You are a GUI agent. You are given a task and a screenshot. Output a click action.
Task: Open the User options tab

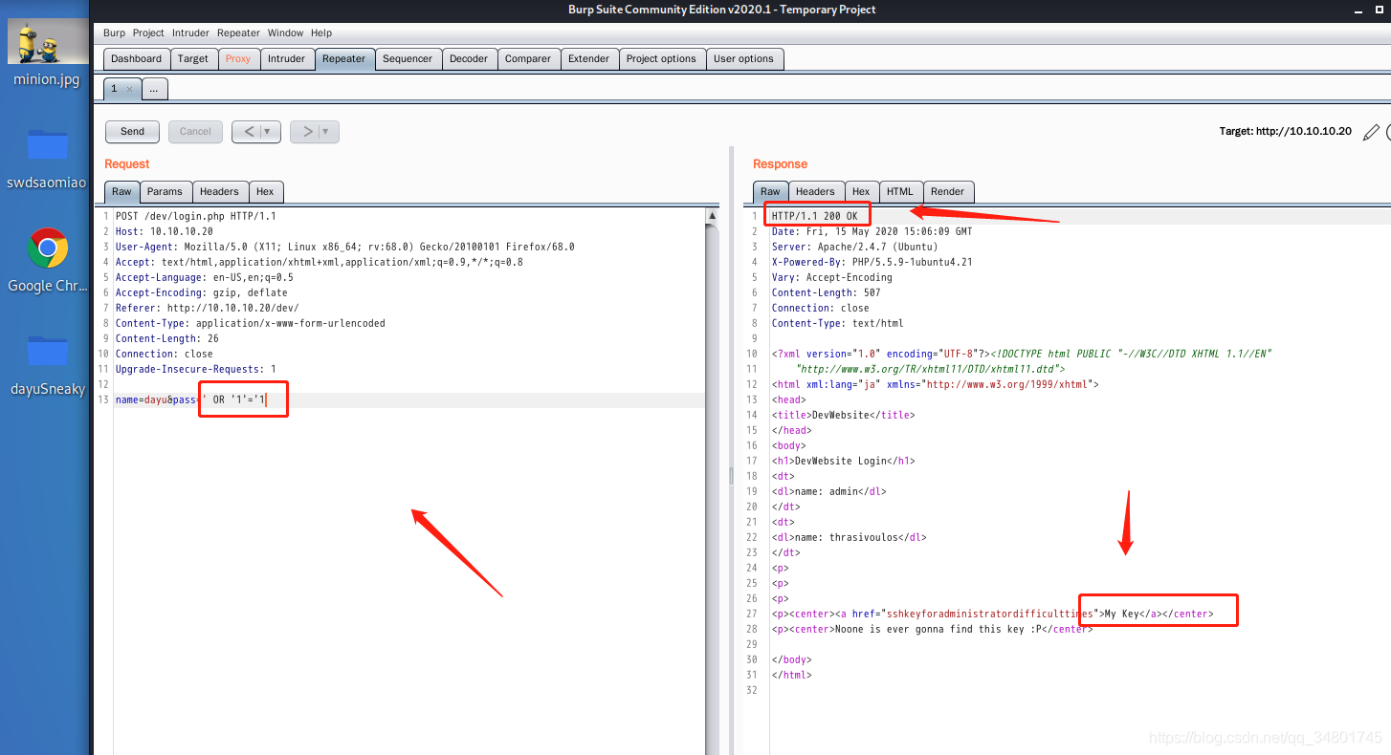(743, 58)
